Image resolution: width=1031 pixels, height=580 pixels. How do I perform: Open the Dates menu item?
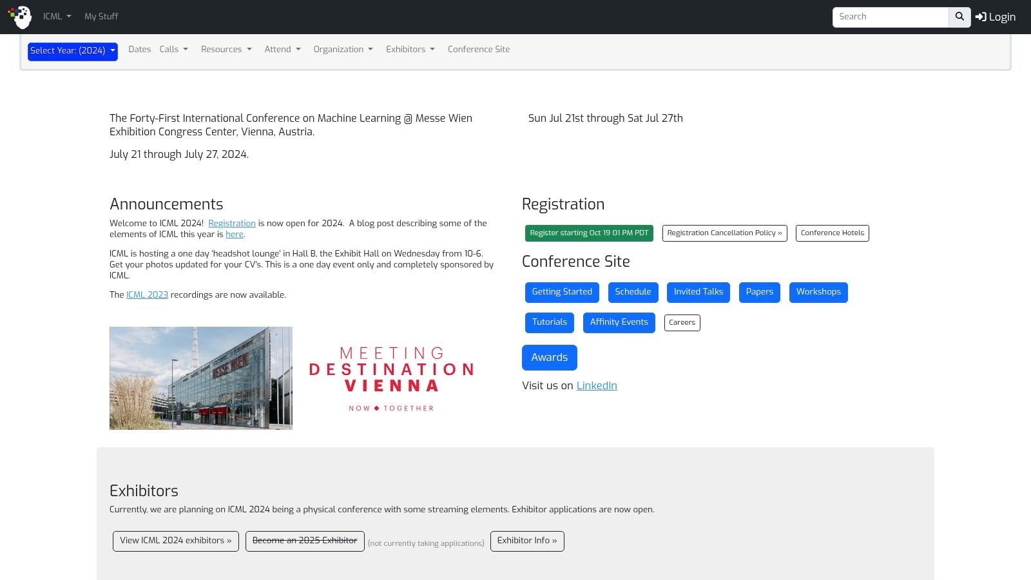click(139, 50)
